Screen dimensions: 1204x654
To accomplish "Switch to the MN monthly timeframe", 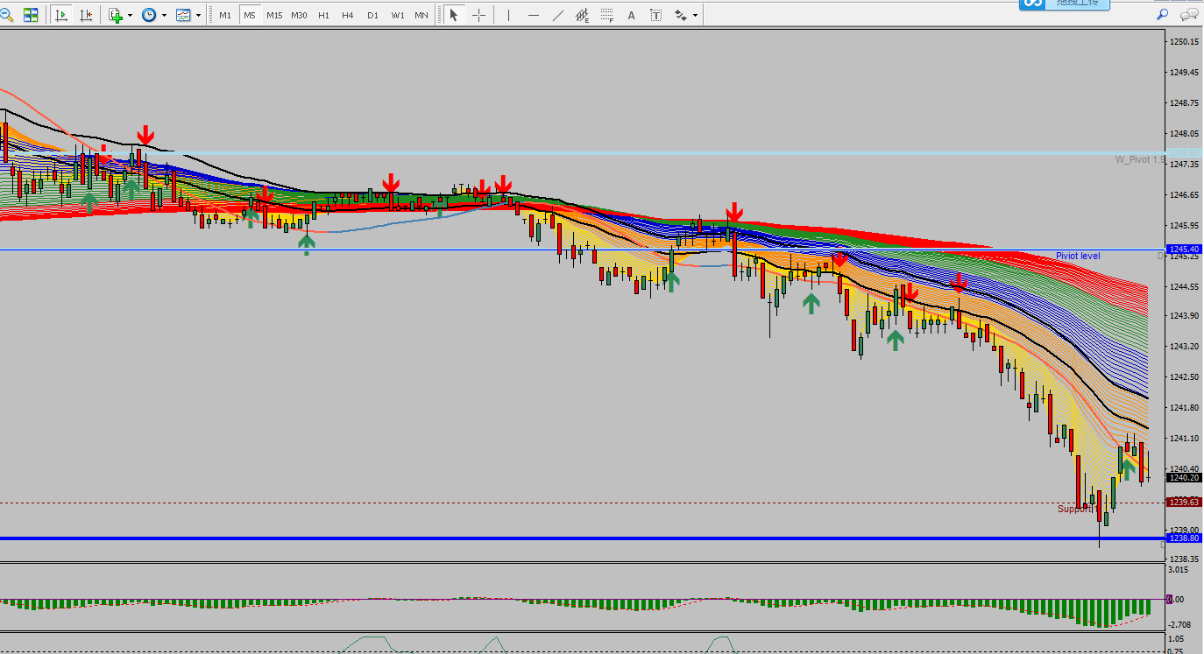I will click(421, 15).
